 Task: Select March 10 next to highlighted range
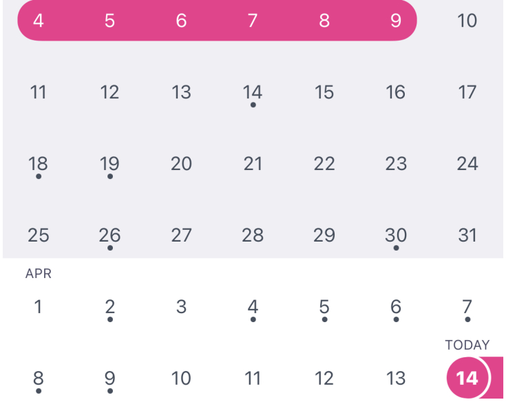[467, 21]
